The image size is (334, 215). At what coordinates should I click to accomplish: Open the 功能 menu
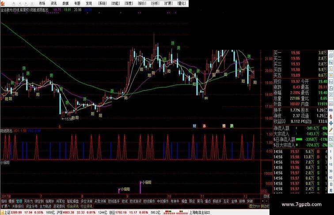click(x=116, y=4)
